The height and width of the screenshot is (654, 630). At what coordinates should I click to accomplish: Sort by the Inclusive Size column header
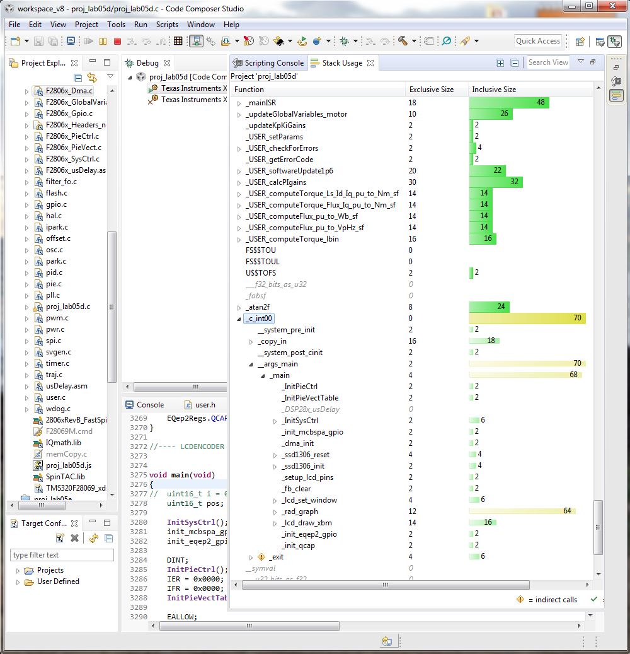click(494, 90)
